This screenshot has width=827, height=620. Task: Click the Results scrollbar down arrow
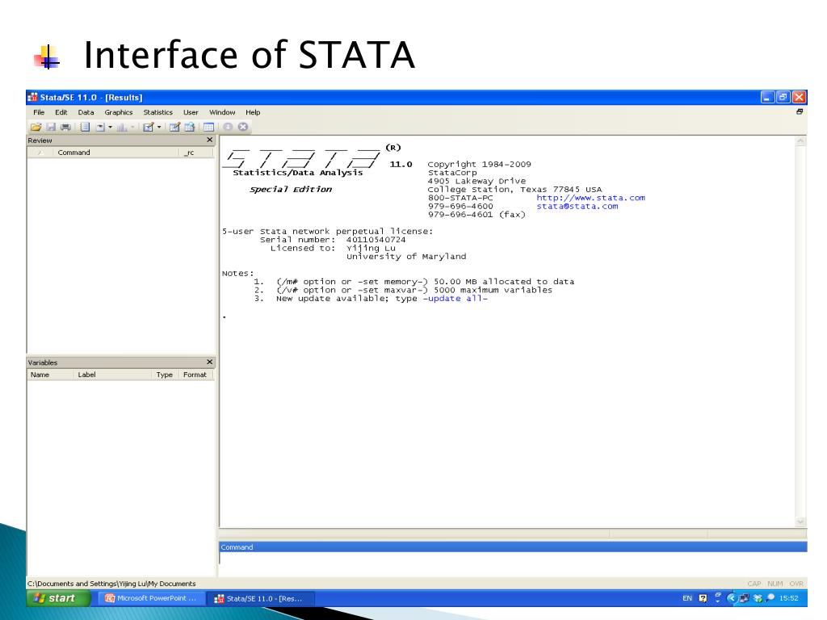(800, 522)
